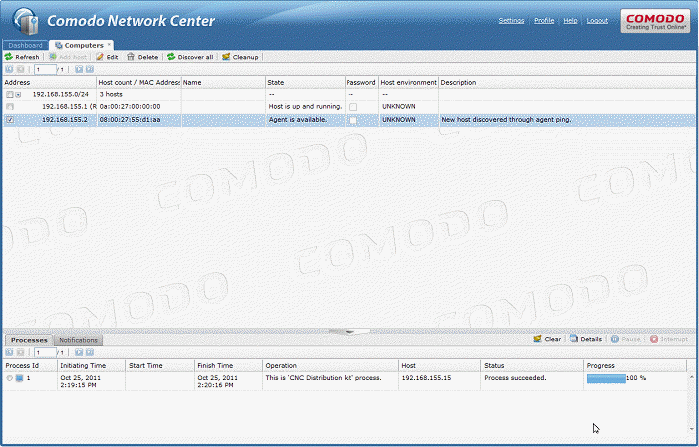Switch to the Dashboard tab
Screen dimensions: 699x447
click(x=25, y=46)
